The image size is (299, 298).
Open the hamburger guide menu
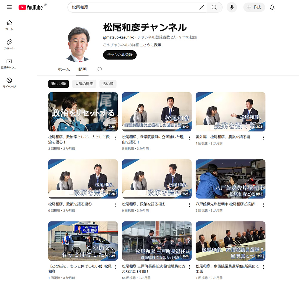pyautogui.click(x=9, y=7)
